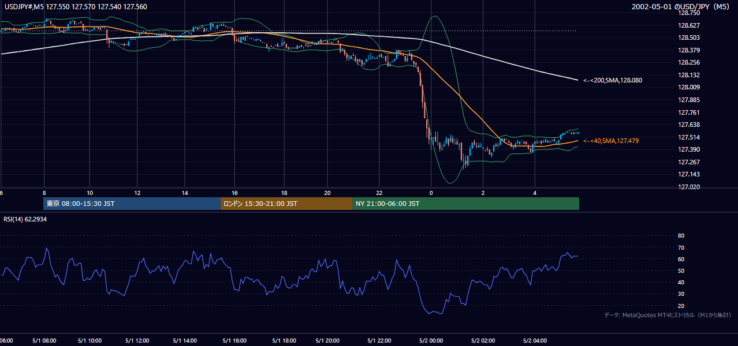Click RSI scale value 40
The height and width of the screenshot is (346, 738).
pos(681,282)
